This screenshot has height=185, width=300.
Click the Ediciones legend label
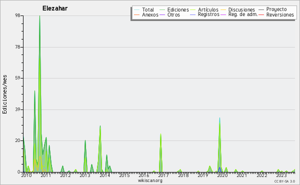[x=178, y=10]
